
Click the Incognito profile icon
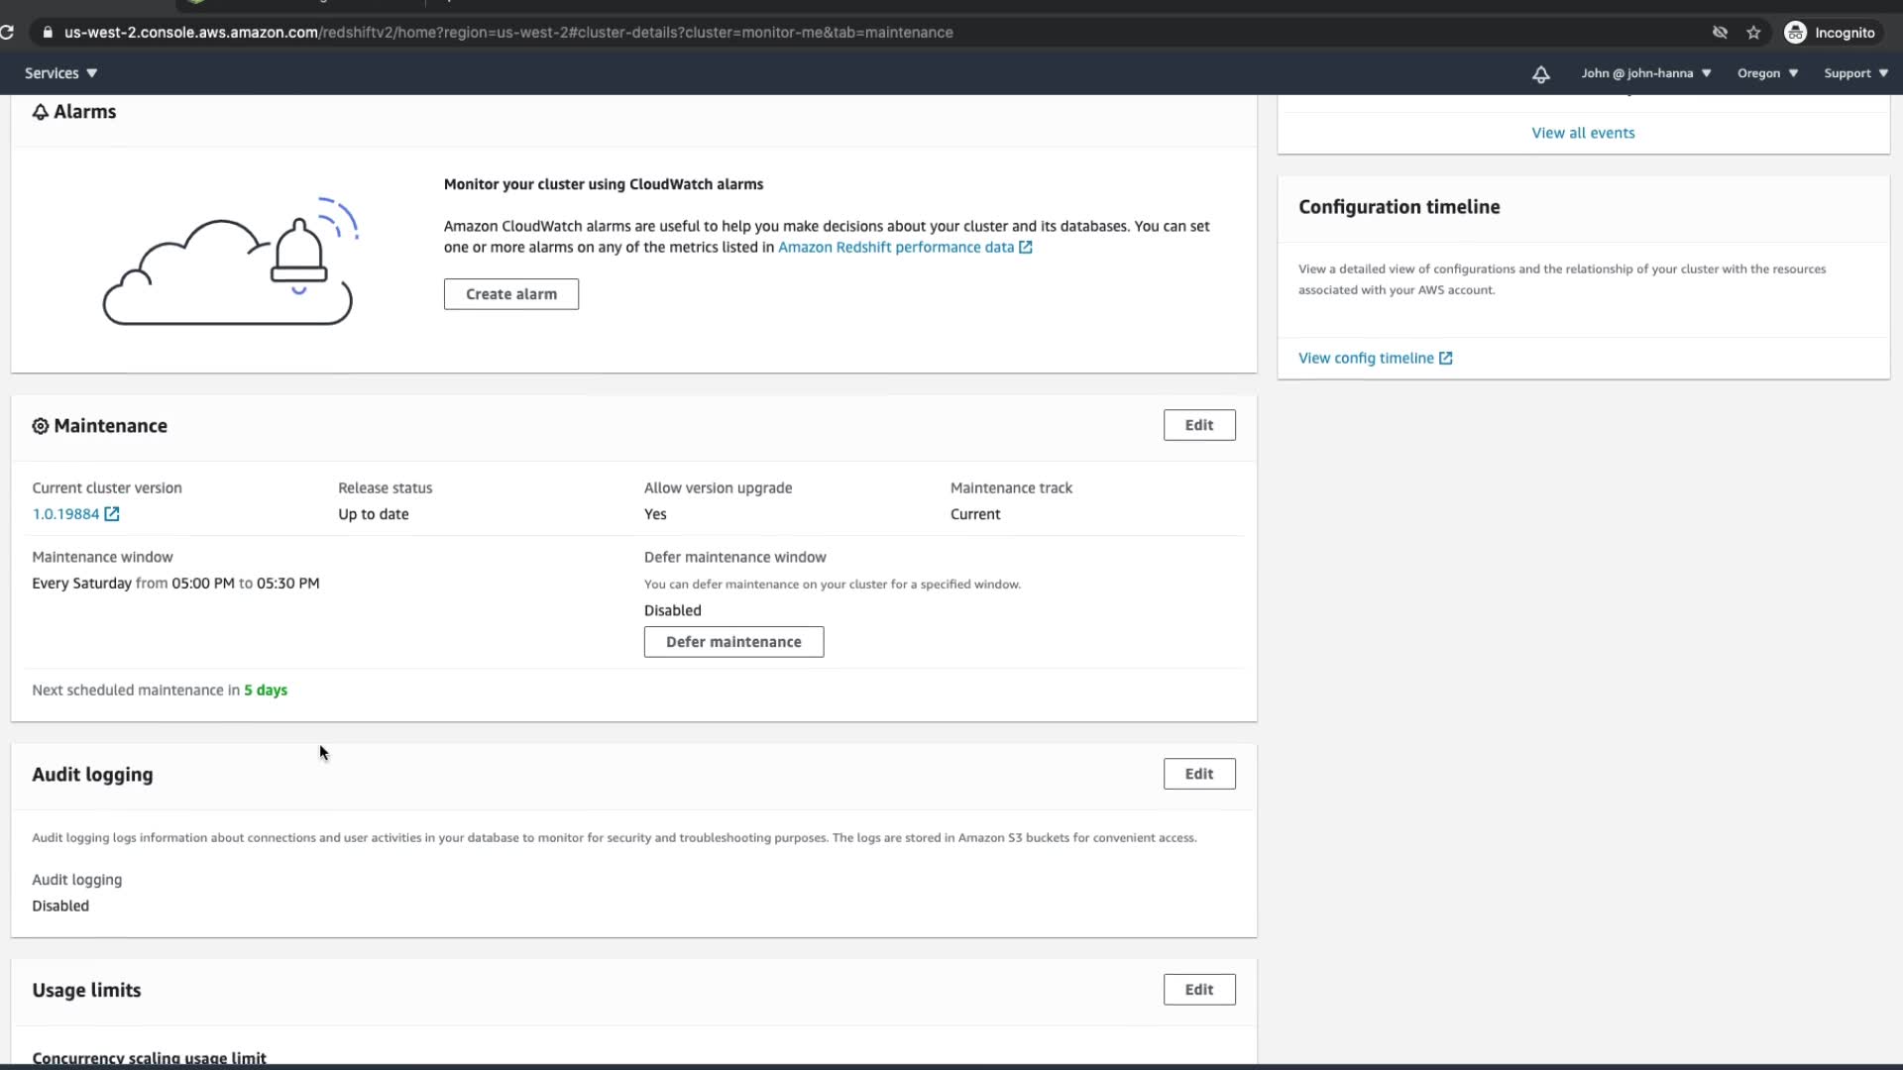pos(1795,33)
